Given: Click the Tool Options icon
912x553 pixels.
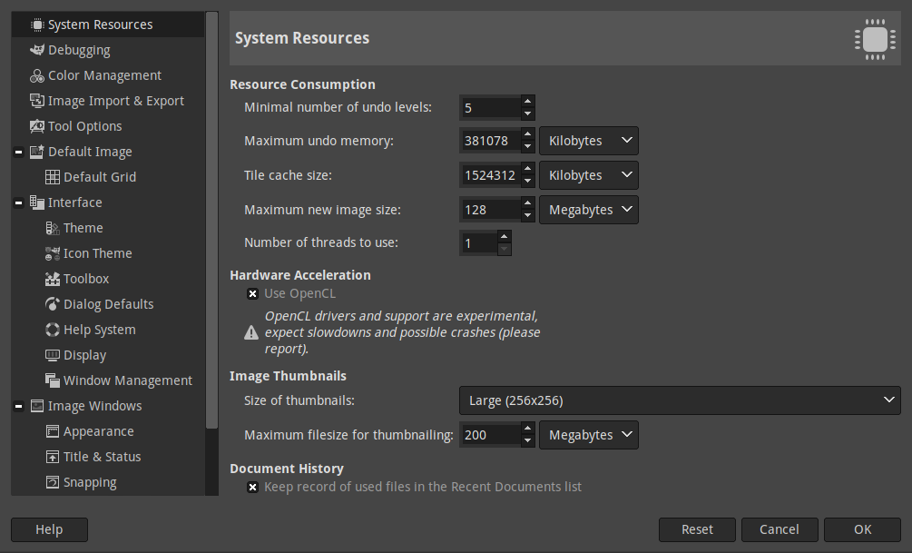Looking at the screenshot, I should tap(37, 126).
